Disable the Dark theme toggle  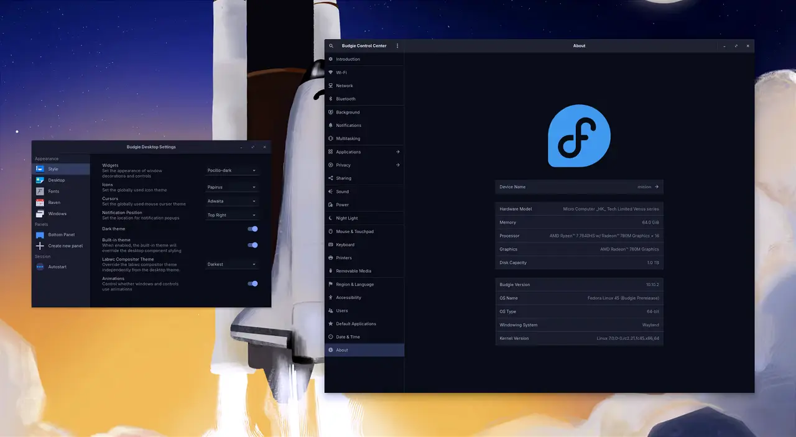[252, 229]
